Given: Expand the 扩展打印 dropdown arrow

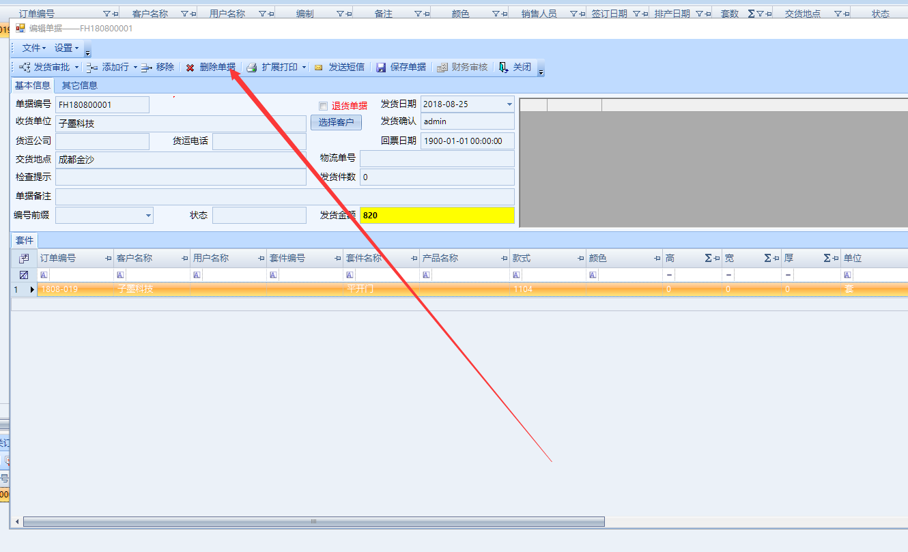Looking at the screenshot, I should (304, 68).
